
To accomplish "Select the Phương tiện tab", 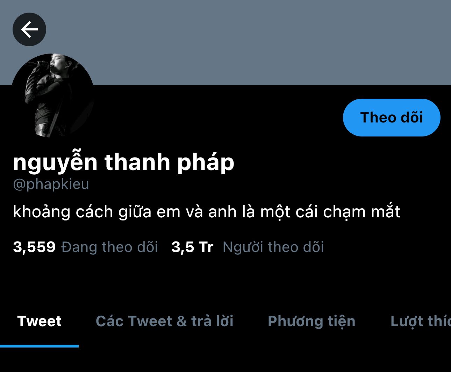I will (312, 321).
